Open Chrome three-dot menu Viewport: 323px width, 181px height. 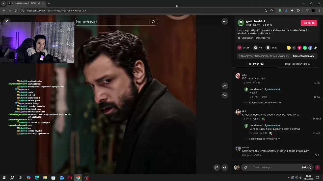coord(319,11)
